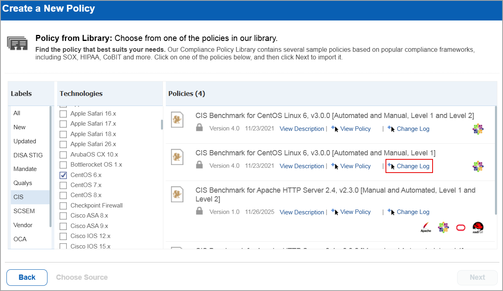Click the Technologies list scrollbar
This screenshot has height=291, width=503.
(162, 125)
